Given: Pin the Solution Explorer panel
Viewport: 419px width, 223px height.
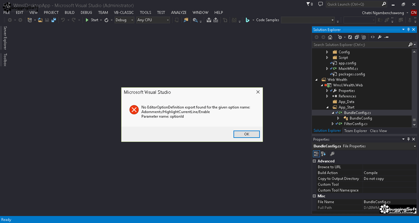Looking at the screenshot, I should (x=408, y=30).
